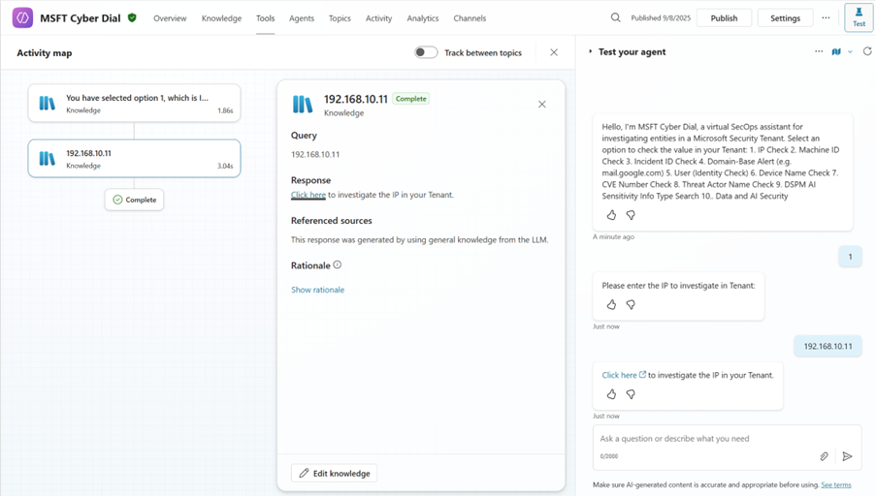
Task: Click the Publish button
Action: point(724,17)
